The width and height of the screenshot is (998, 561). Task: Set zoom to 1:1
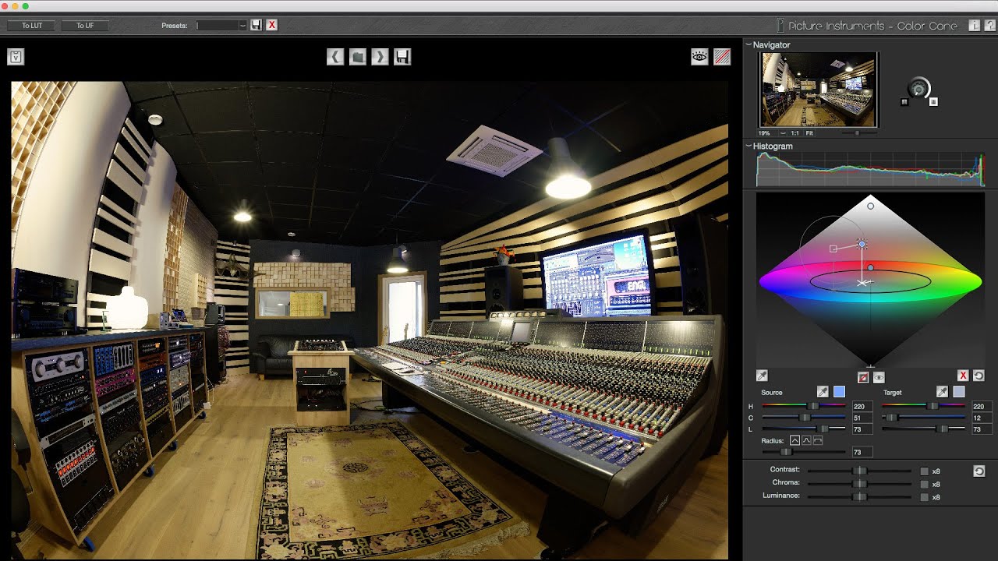[x=797, y=133]
